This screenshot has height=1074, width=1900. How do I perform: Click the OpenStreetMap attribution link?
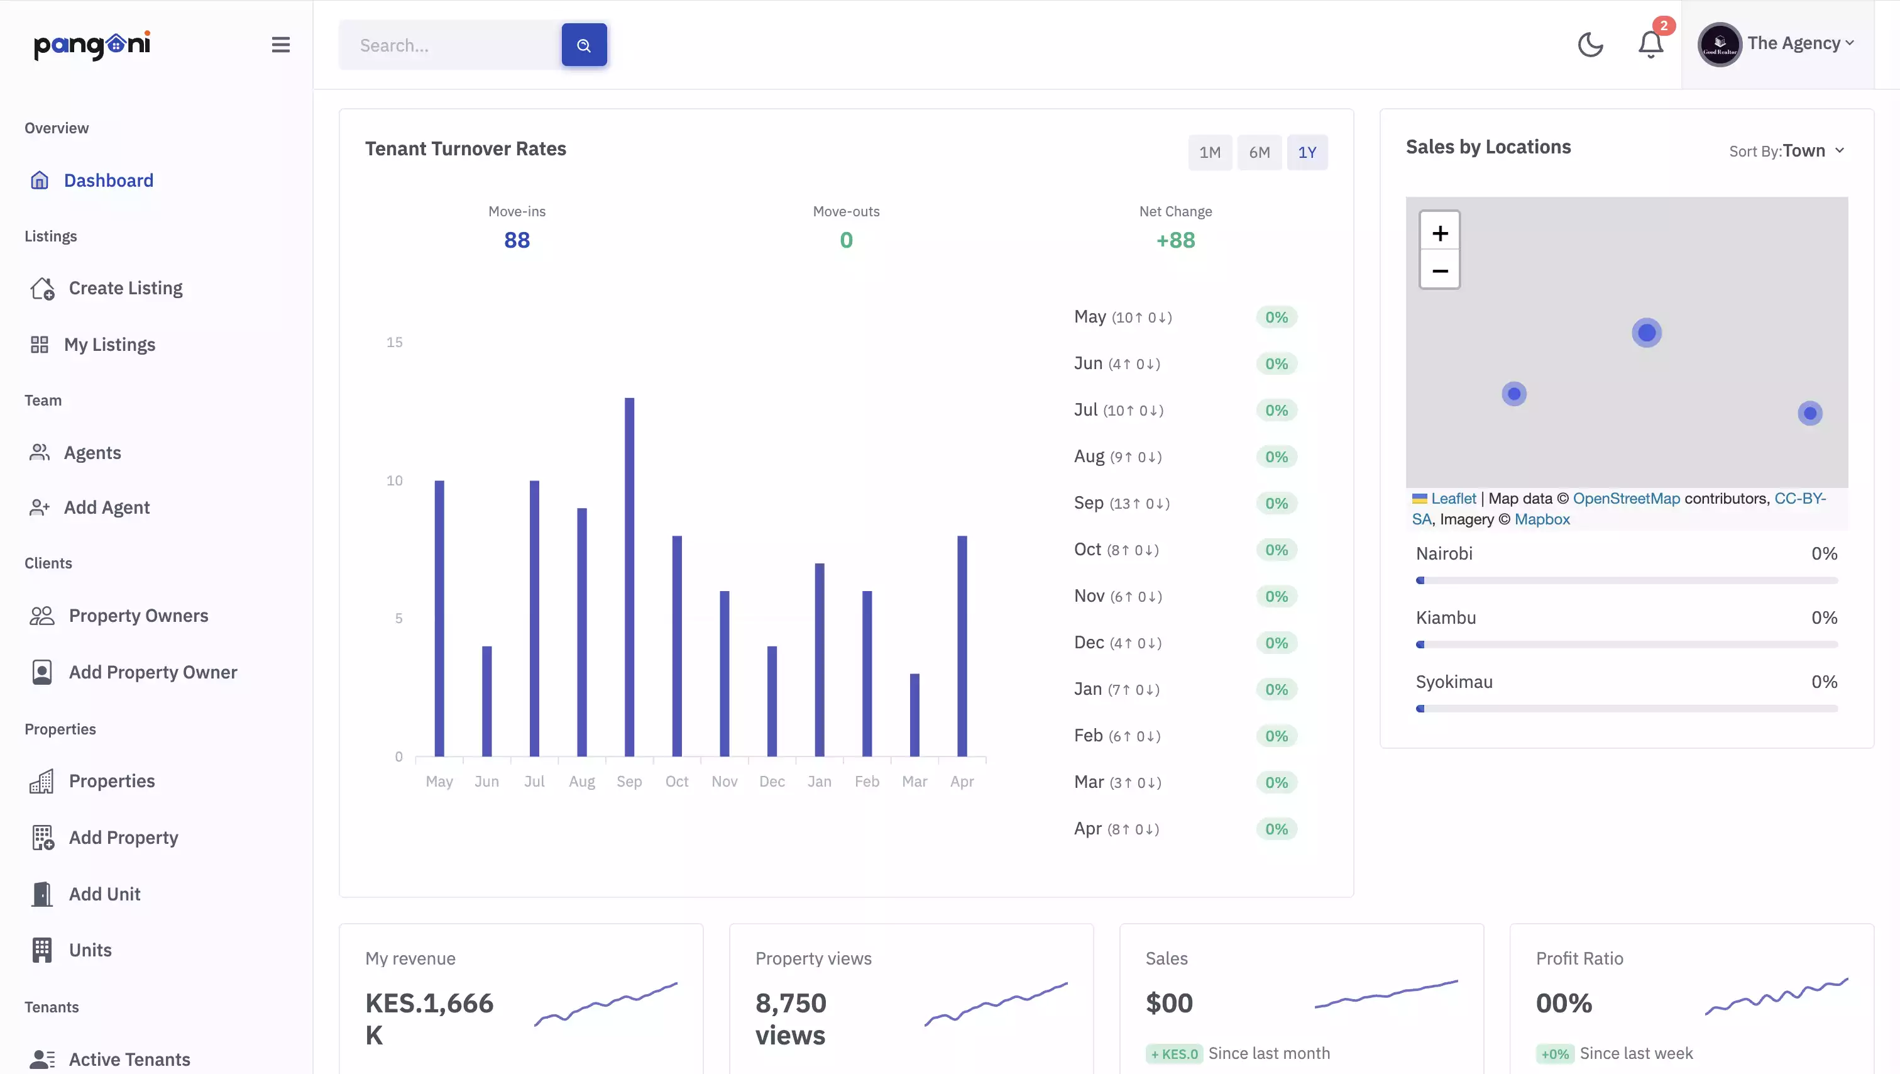pos(1627,497)
